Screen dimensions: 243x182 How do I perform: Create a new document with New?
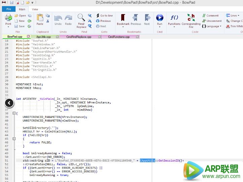tap(20, 21)
